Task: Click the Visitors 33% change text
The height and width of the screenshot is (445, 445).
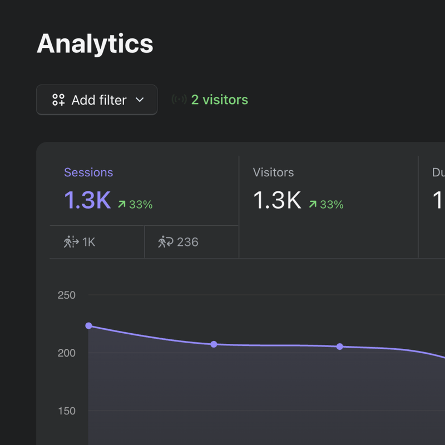Action: pos(332,204)
